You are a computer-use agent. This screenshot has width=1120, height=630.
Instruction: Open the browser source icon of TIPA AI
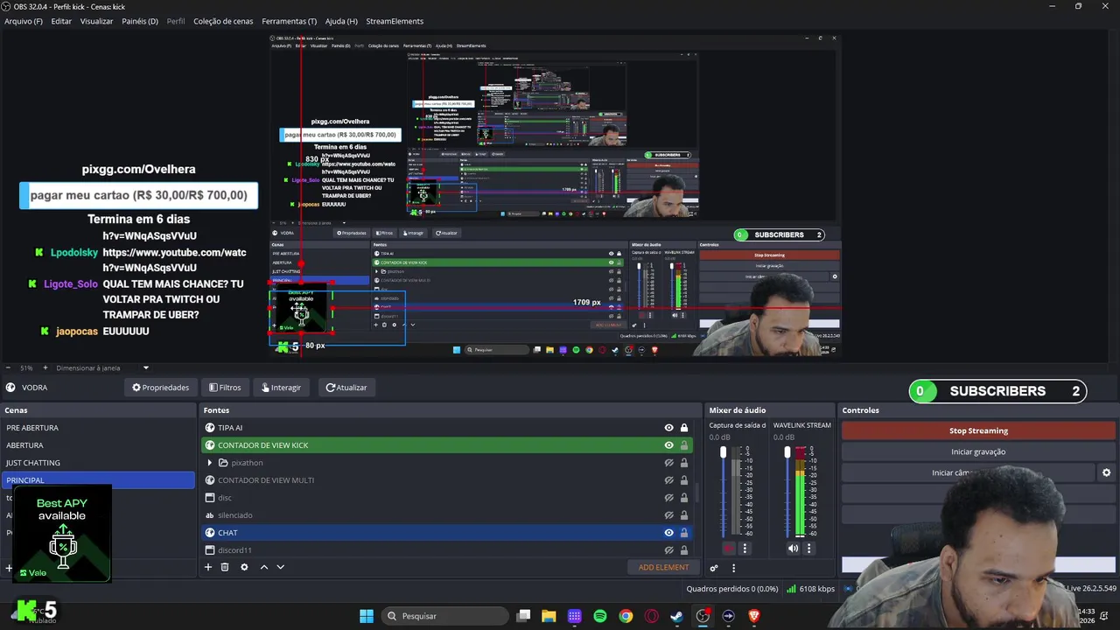(x=210, y=428)
